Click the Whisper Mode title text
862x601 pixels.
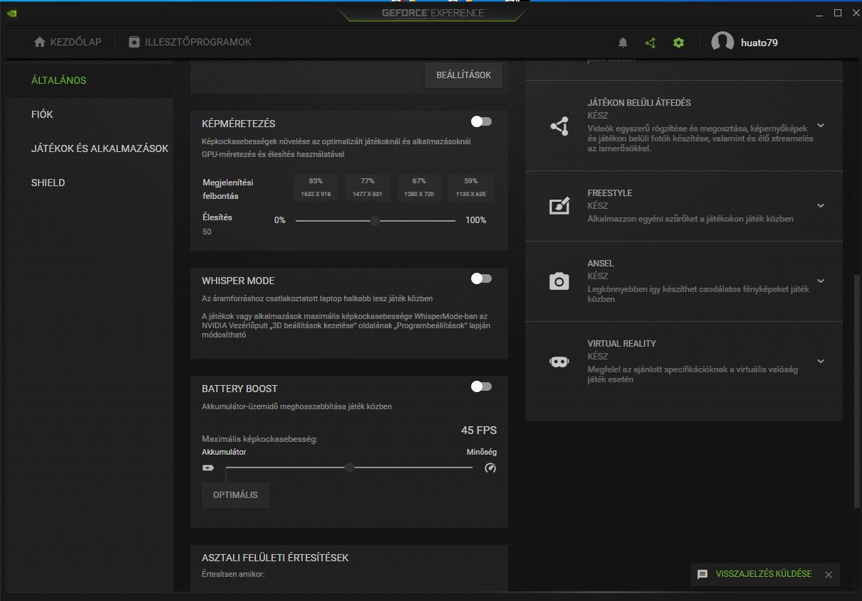(238, 281)
